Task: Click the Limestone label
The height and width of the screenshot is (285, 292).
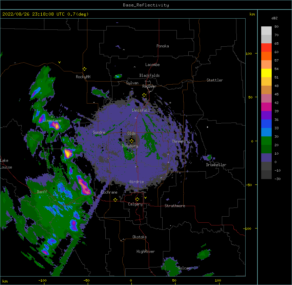Action: 52,120
